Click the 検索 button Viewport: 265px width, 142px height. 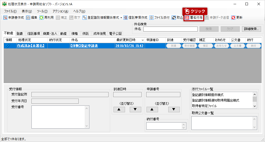point(209,29)
